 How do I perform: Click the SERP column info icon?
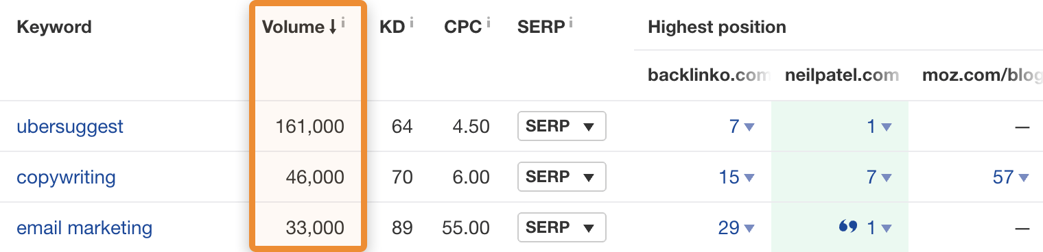click(x=571, y=23)
